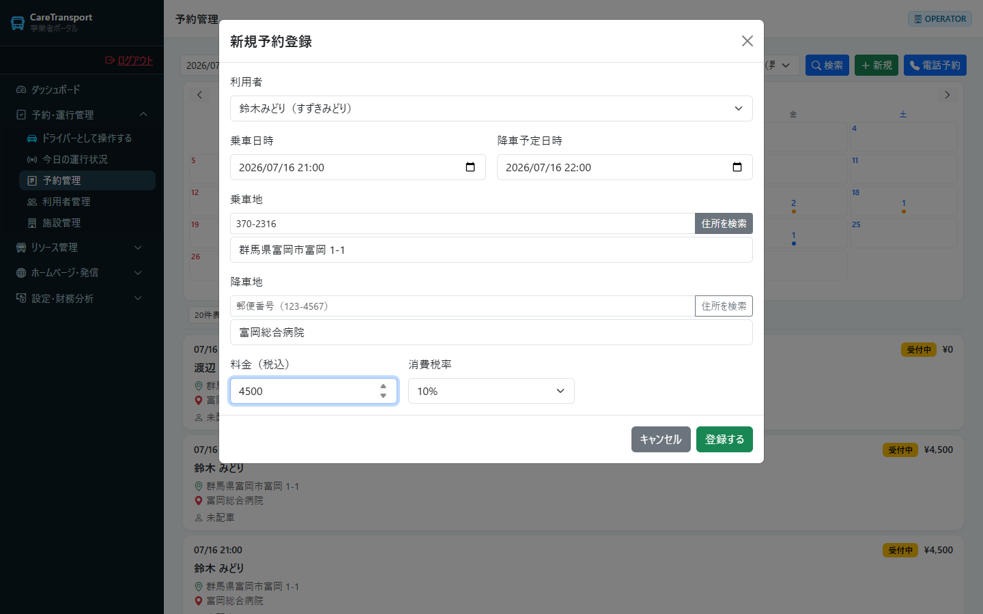The height and width of the screenshot is (614, 983).
Task: Open the 消費税率 dropdown showing 10%
Action: tap(491, 391)
